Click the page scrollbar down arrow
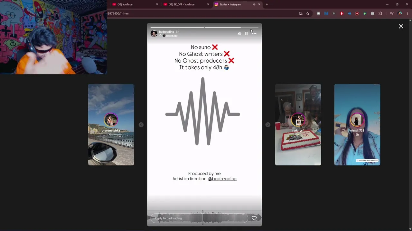The width and height of the screenshot is (412, 231). coord(410,229)
